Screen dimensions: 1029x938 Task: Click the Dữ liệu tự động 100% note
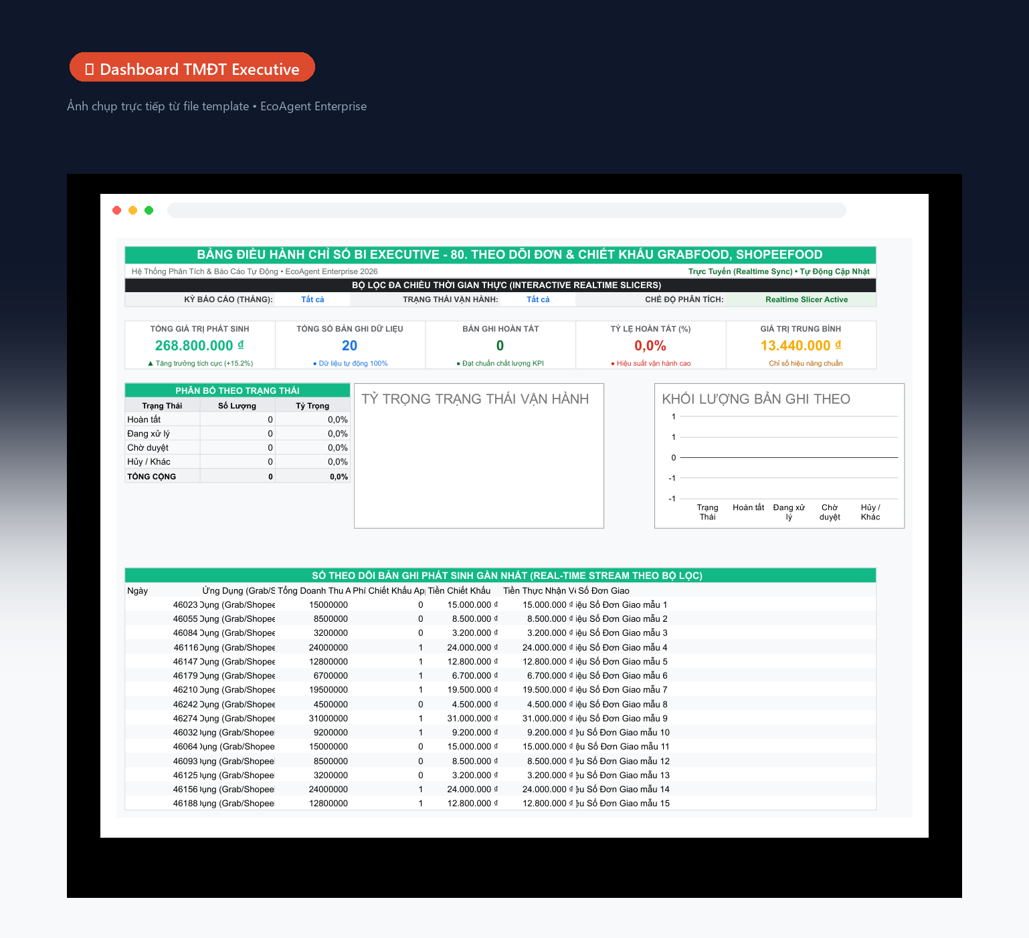click(350, 364)
